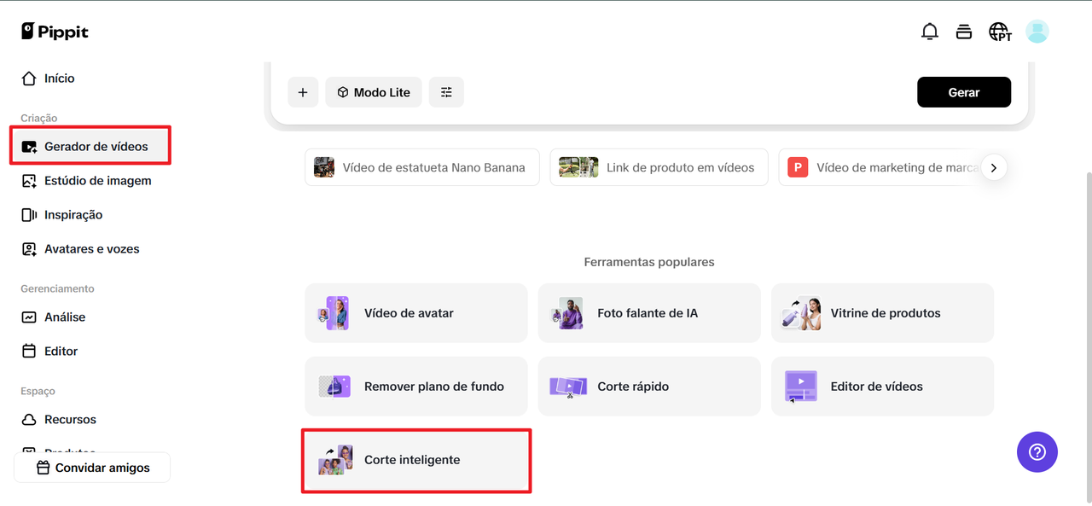The width and height of the screenshot is (1092, 506).
Task: Open the language globe PT icon
Action: click(1000, 32)
